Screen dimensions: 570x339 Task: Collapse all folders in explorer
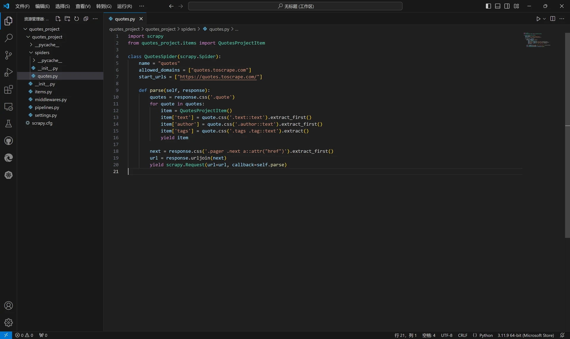(86, 19)
